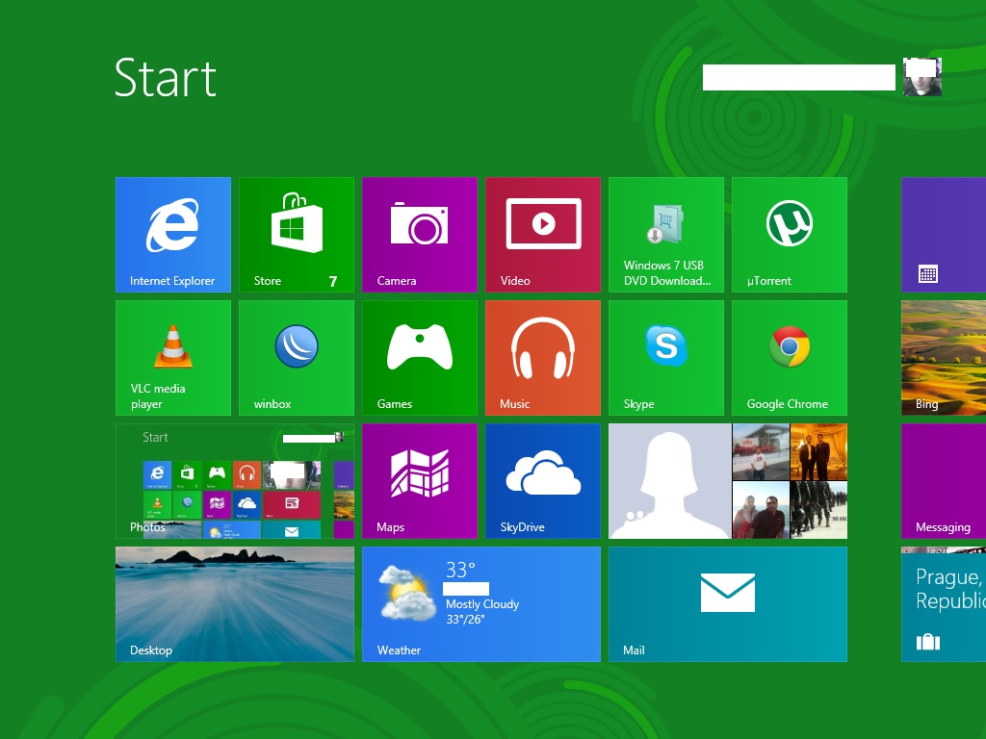Open the Photos tile

point(235,481)
